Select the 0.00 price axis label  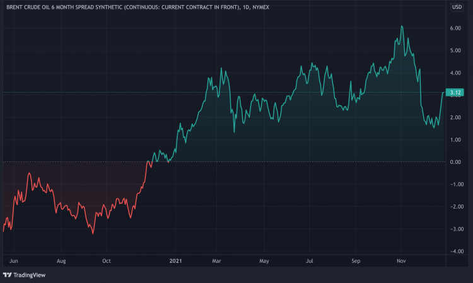(x=455, y=162)
